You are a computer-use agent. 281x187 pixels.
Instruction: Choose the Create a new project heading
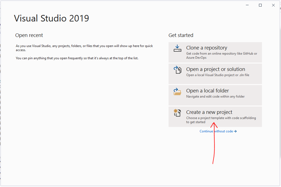(209, 112)
